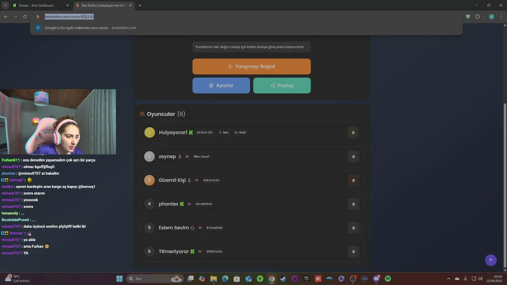The height and width of the screenshot is (285, 507).
Task: Click the green shield extension icon
Action: [468, 17]
